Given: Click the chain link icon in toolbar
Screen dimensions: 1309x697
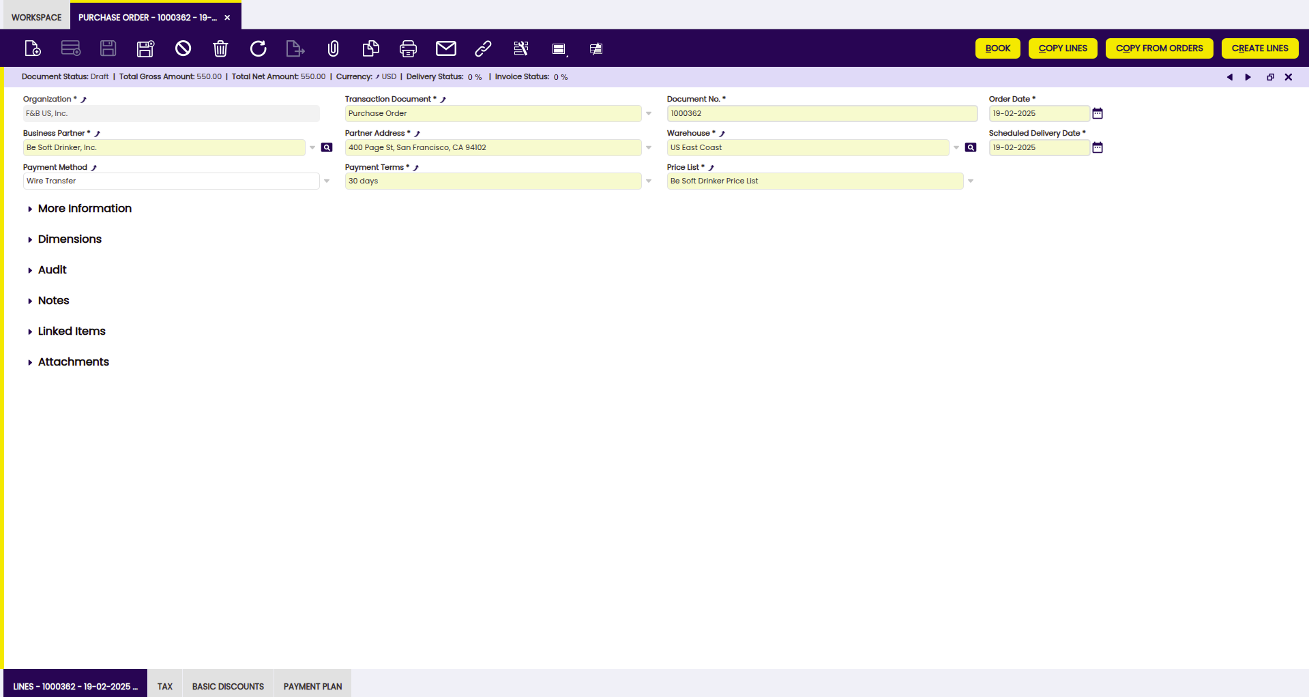Looking at the screenshot, I should [483, 48].
